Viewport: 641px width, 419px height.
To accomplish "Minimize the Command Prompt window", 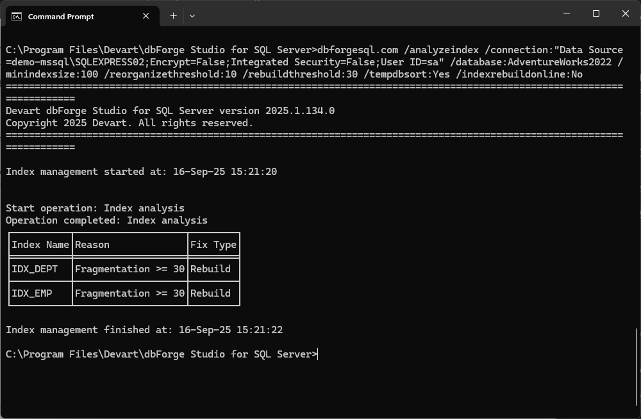I will 567,13.
